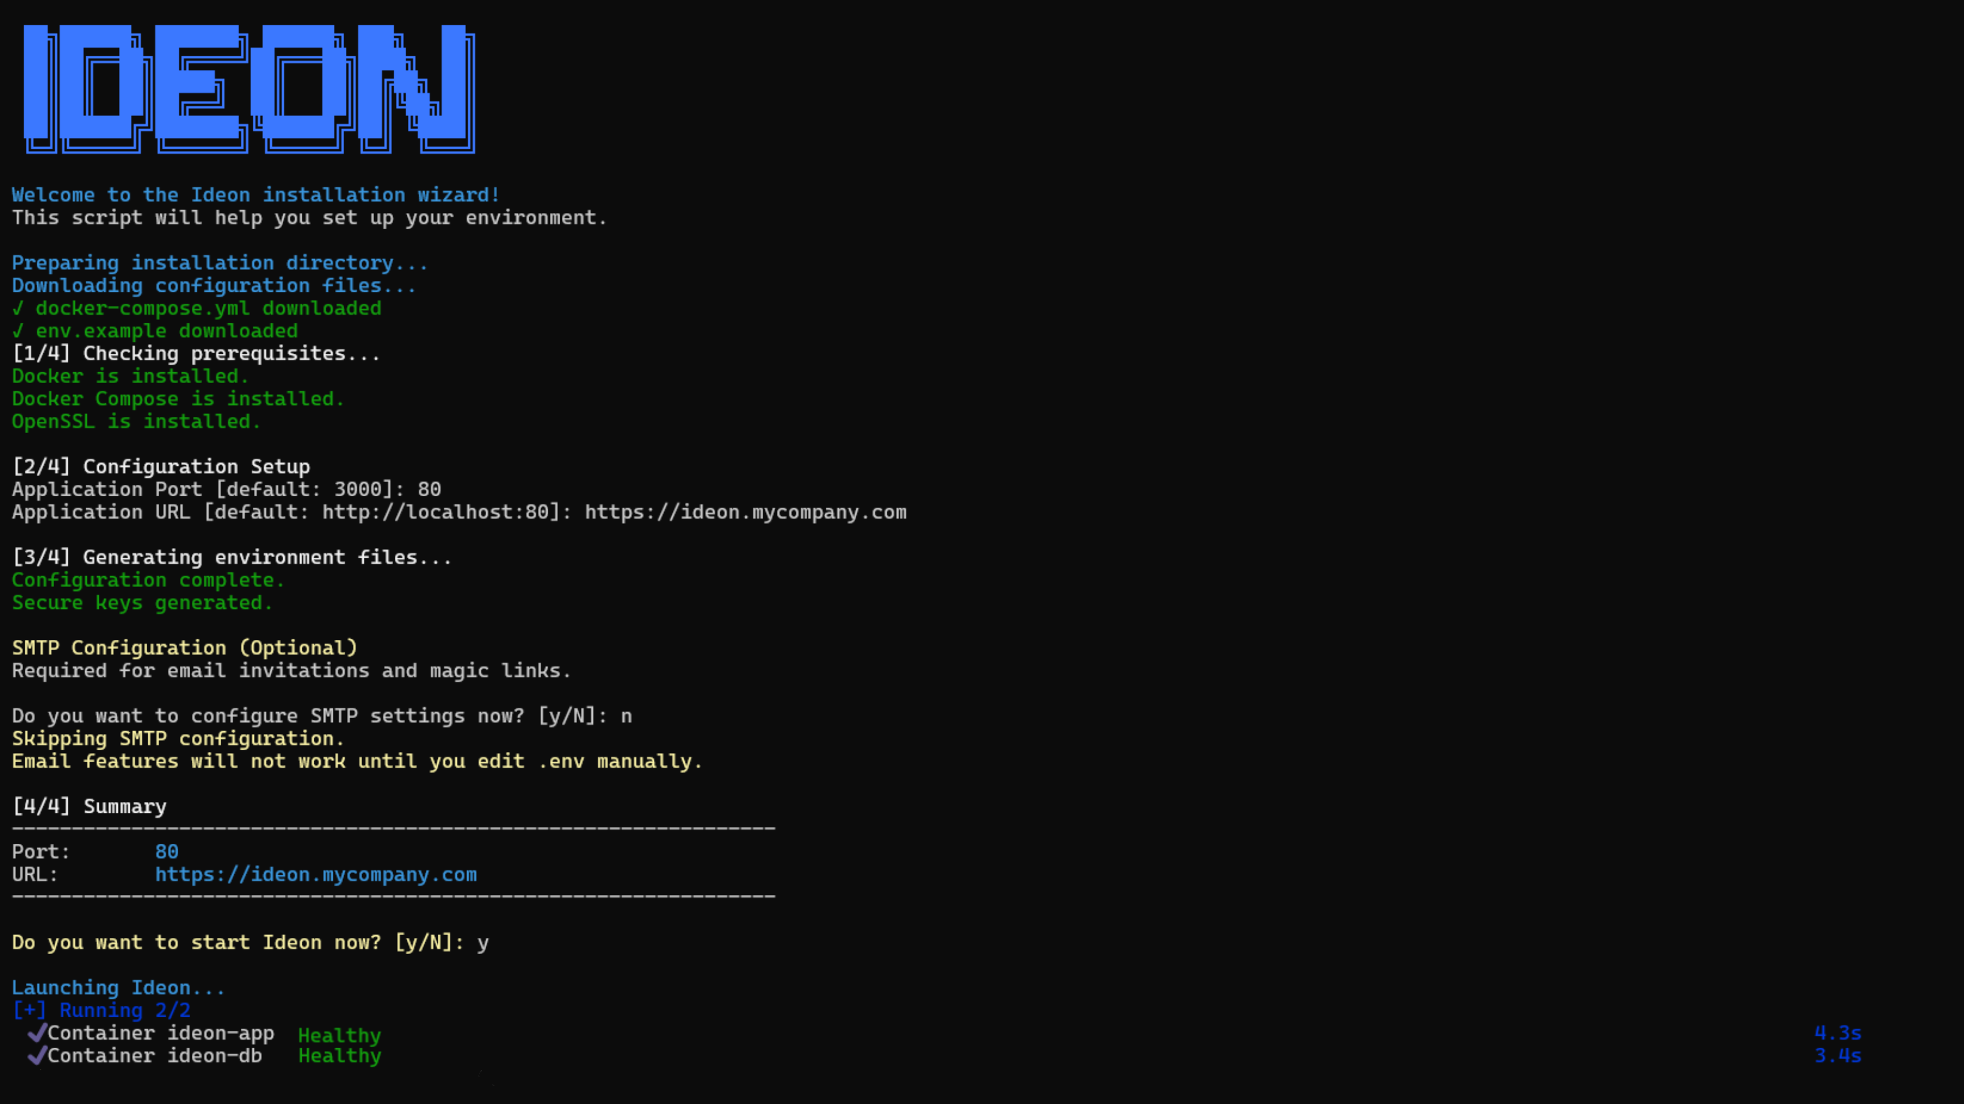Click the [4/4] Summary heading

89,807
